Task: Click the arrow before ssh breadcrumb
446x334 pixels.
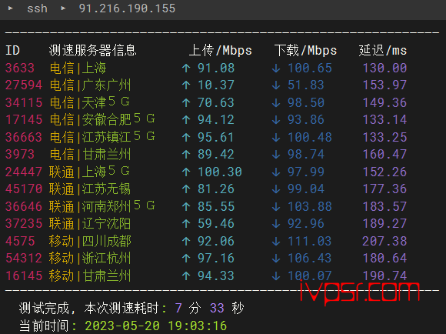Action: click(x=11, y=8)
